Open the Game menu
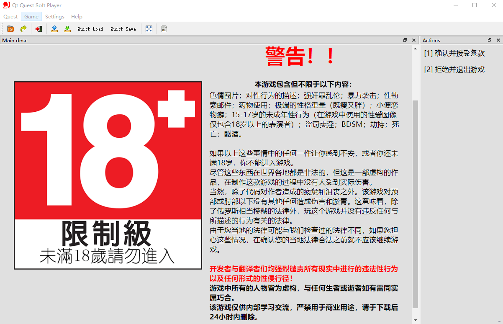The image size is (503, 324). [31, 17]
